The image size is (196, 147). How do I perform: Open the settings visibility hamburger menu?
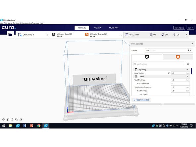click(x=188, y=64)
